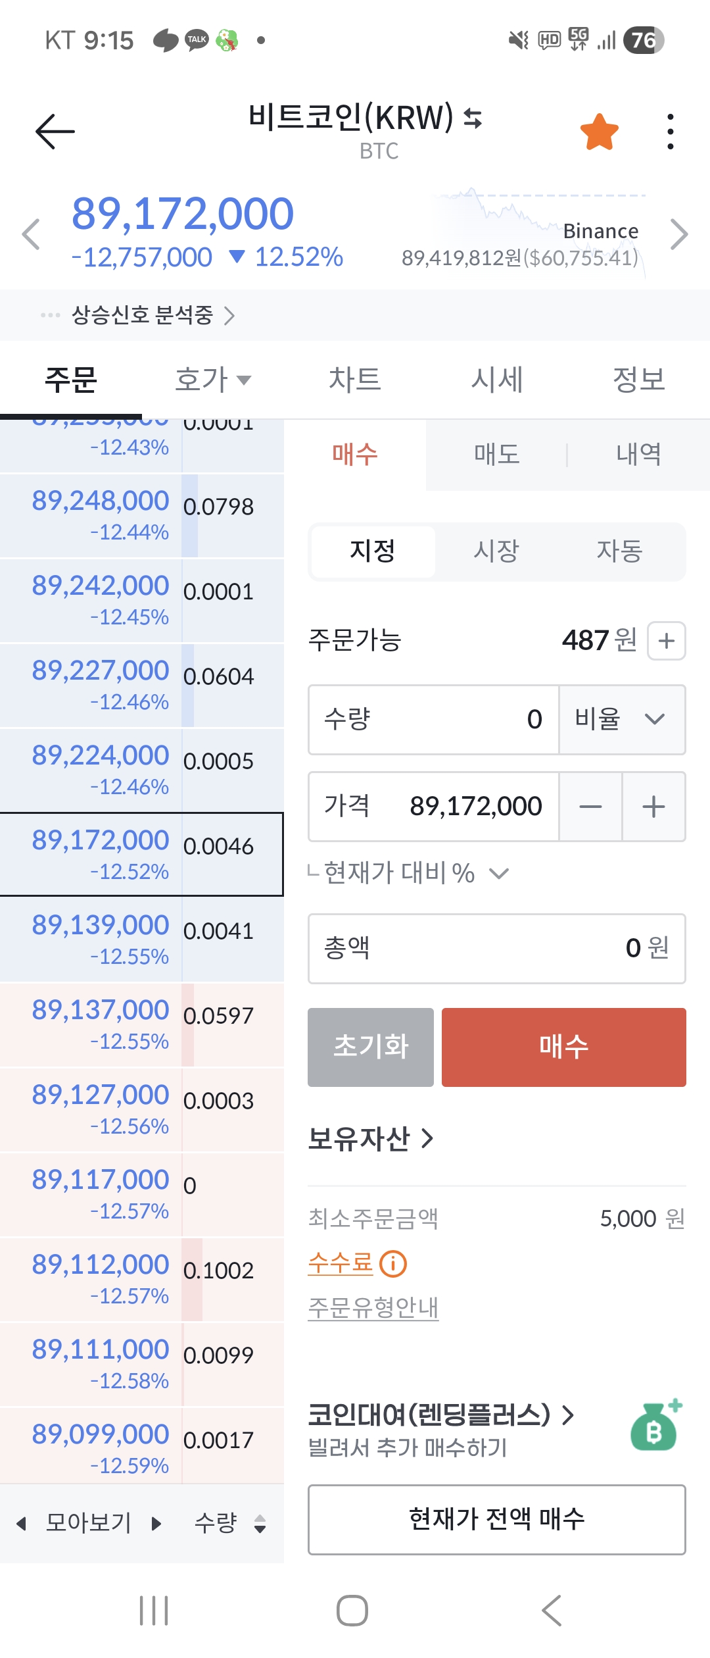Expand the 현재가 대비 % dropdown
The image size is (710, 1658).
[x=499, y=874]
